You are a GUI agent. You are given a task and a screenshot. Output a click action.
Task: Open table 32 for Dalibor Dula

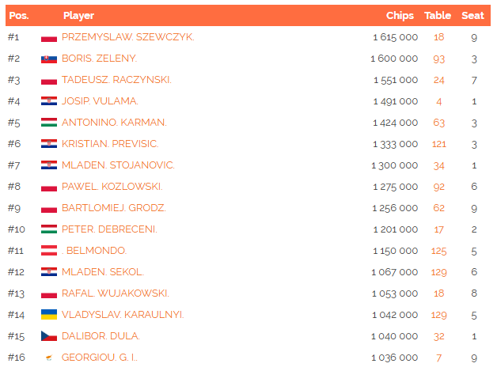[438, 336]
